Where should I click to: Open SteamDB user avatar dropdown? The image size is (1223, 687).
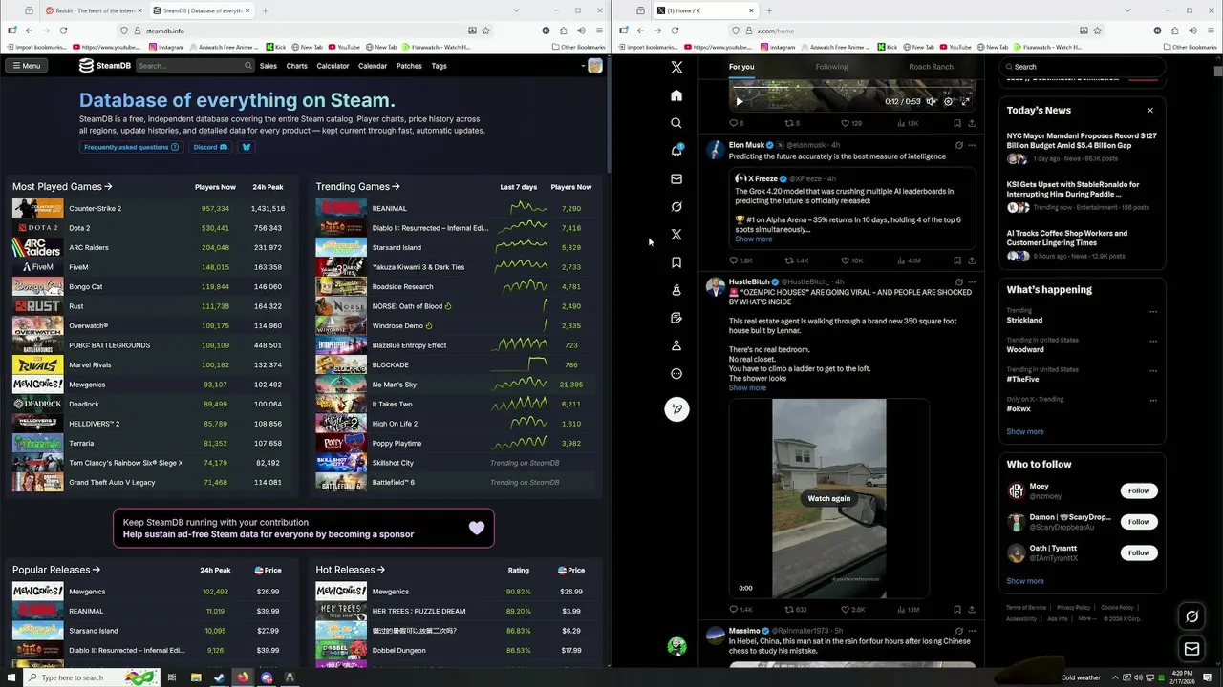[591, 66]
